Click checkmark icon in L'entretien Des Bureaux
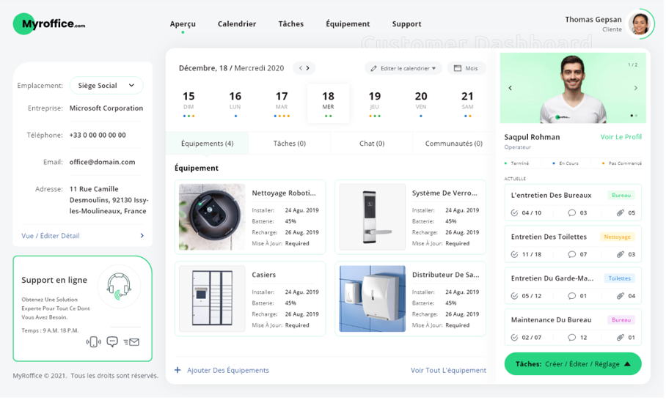This screenshot has height=400, width=666. [514, 213]
